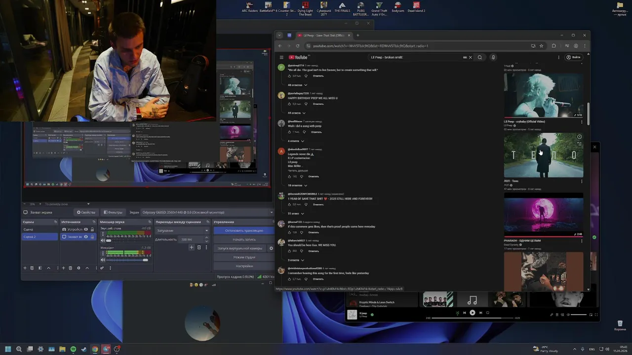Screen dimensions: 632x355
Task: Mute desktop audio channel in OBS mixer
Action: (103, 241)
